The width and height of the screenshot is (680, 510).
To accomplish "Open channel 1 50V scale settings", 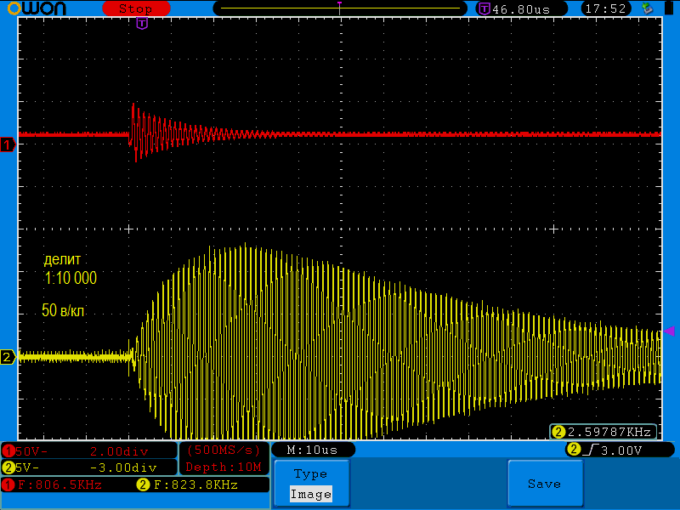I will coord(88,450).
